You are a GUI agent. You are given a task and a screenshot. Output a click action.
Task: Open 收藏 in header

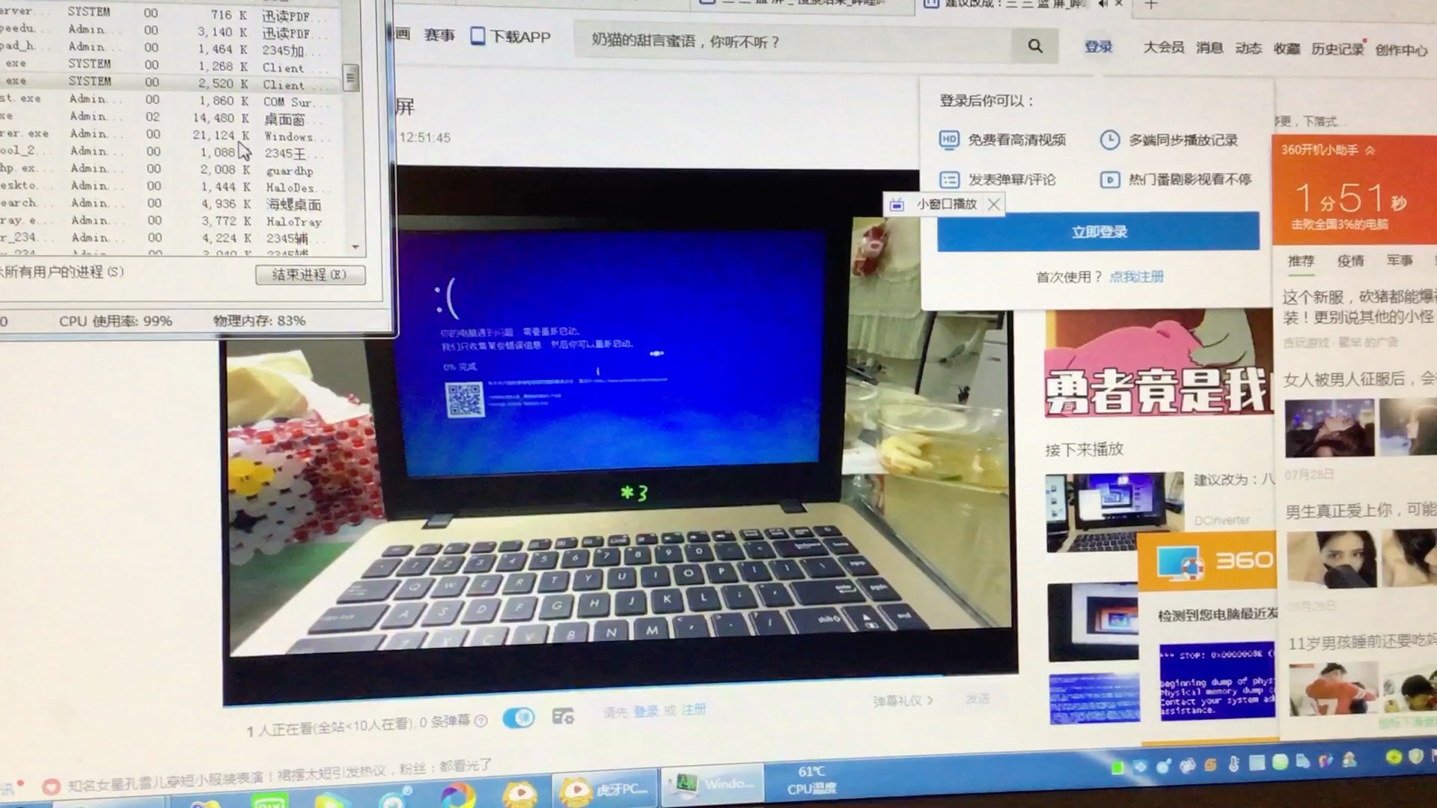pyautogui.click(x=1287, y=49)
